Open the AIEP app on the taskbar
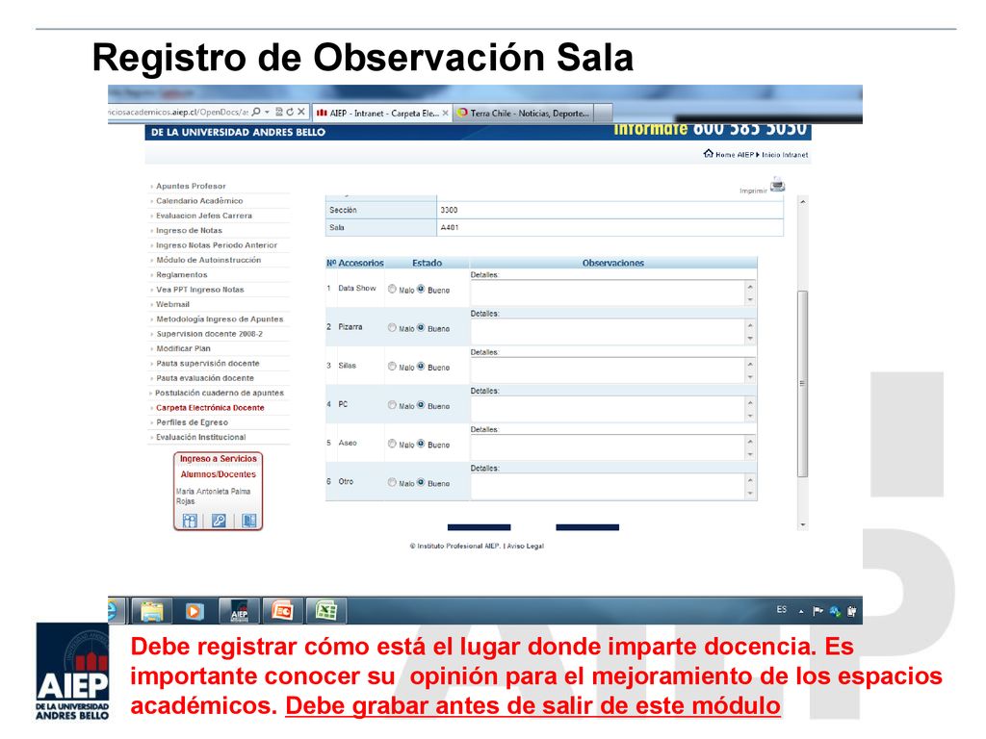 tap(239, 611)
